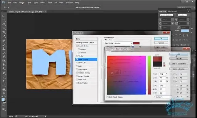Click Cancel in the Color Picker dialog

click(x=179, y=59)
